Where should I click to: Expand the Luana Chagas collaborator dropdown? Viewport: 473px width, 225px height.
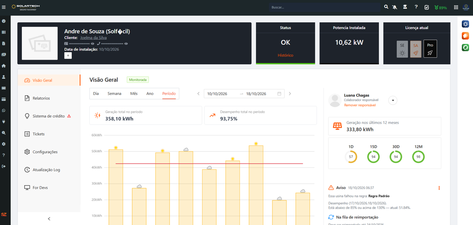392,101
